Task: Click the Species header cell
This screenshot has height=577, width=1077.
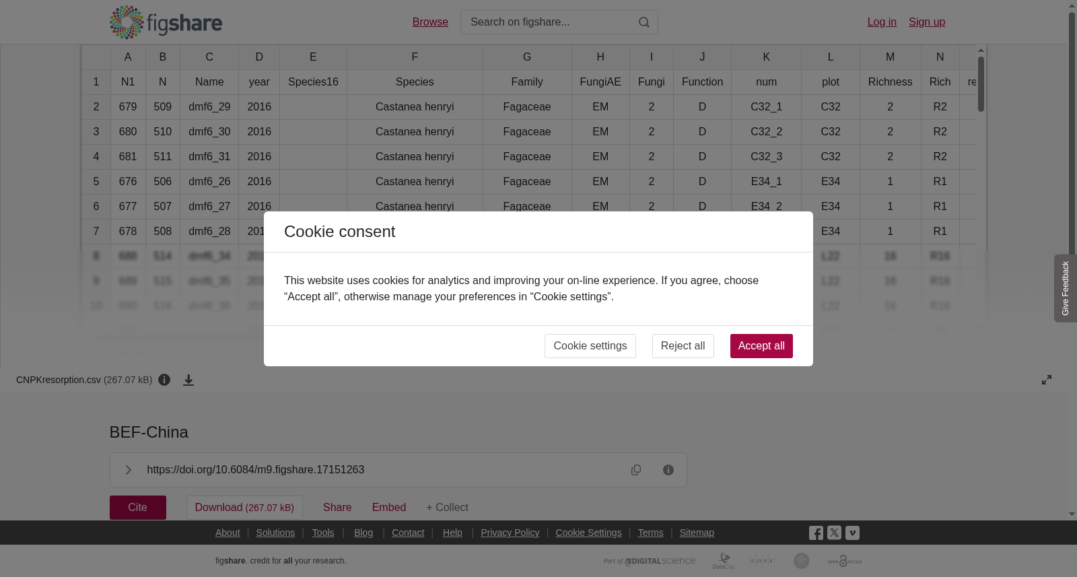Action: 415,82
